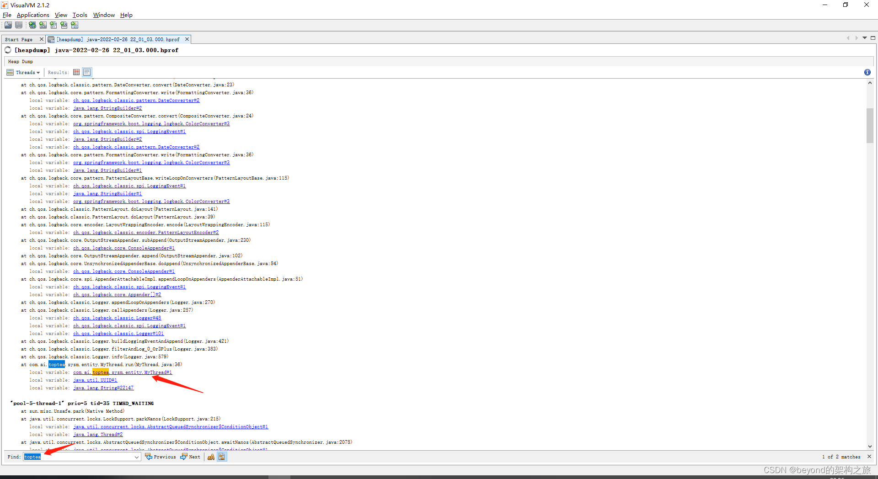Close the Start Page tab
This screenshot has height=479, width=878.
click(x=41, y=39)
